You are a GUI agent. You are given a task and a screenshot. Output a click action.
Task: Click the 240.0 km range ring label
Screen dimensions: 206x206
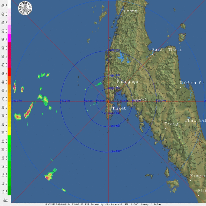coord(17,101)
